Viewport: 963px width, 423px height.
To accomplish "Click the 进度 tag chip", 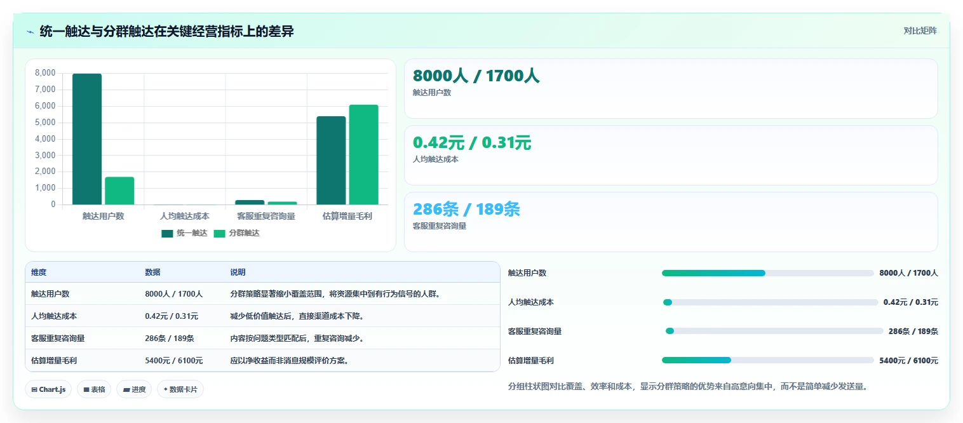I will point(134,389).
